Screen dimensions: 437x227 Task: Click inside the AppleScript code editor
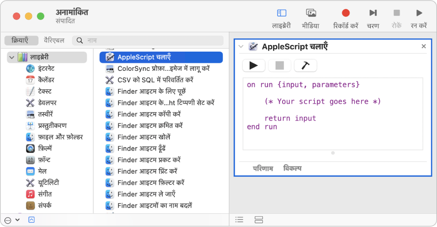click(333, 114)
